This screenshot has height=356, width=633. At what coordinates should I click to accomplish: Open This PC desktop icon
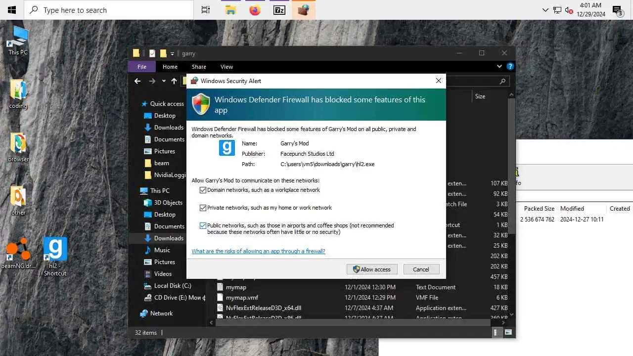pyautogui.click(x=18, y=41)
